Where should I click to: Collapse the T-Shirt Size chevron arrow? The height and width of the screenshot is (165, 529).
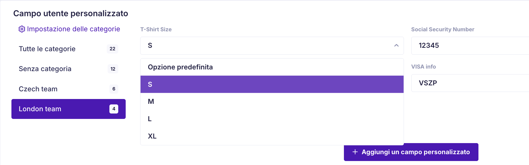click(x=396, y=46)
